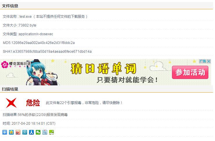Image resolution: width=215 pixels, height=141 pixels.
Task: Share to QQ Zone via star icon
Action: tap(11, 132)
